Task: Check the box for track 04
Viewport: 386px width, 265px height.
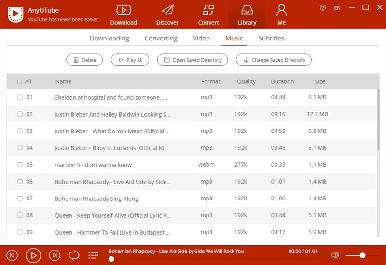Action: 20,148
